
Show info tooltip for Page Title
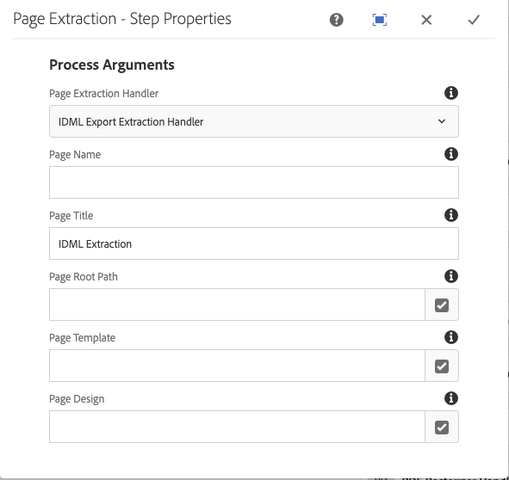[x=451, y=215]
